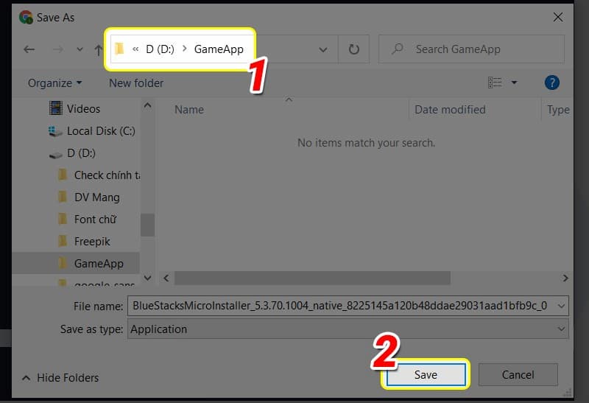Refresh the GameApp folder view
Image resolution: width=589 pixels, height=403 pixels.
click(354, 49)
